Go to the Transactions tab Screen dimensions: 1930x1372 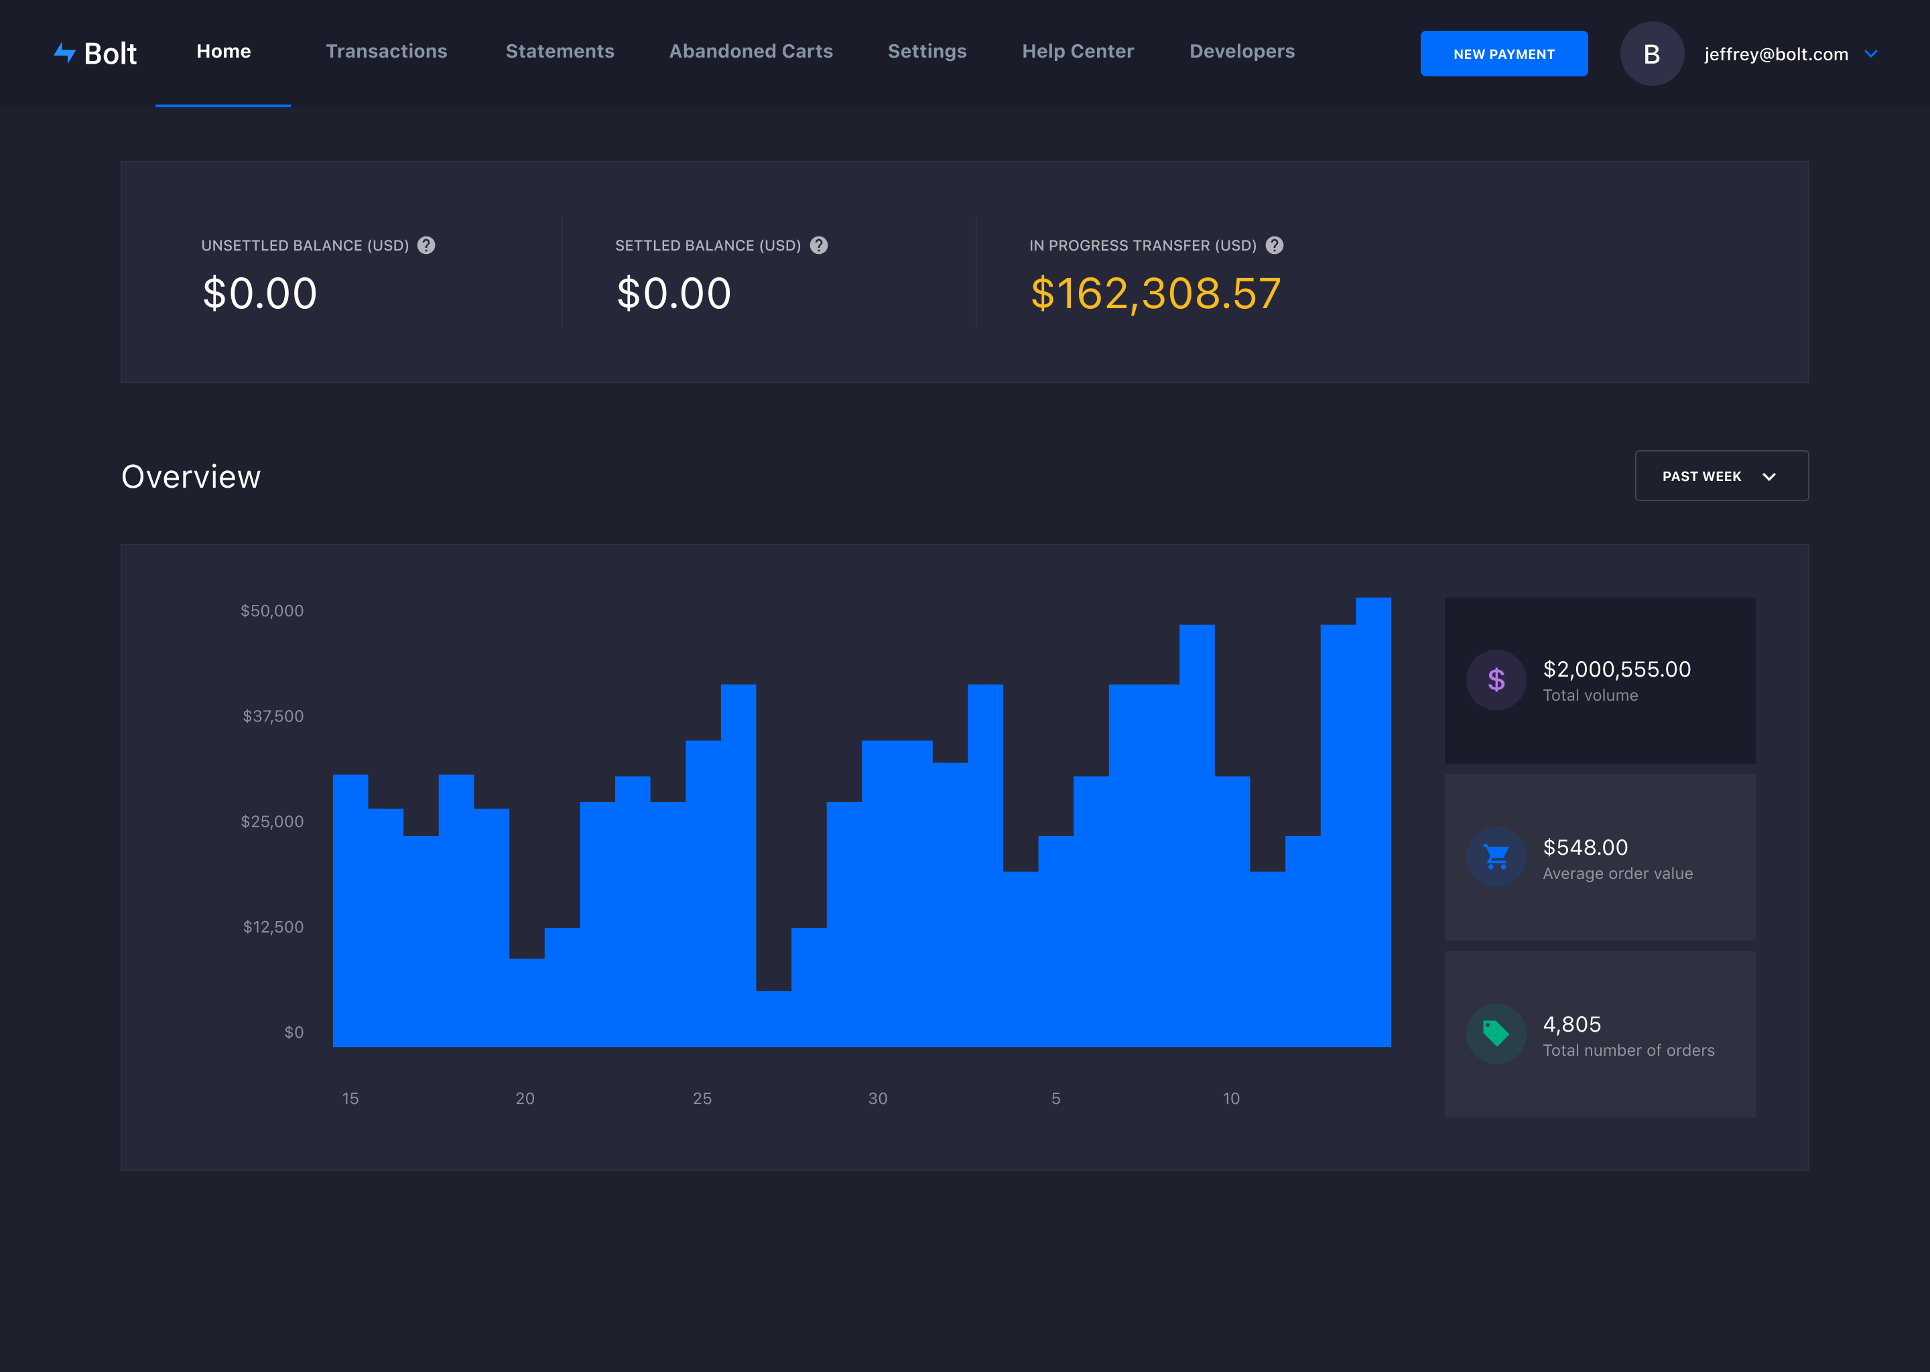386,52
